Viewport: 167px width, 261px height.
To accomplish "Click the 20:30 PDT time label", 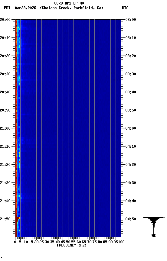I will 5,74.
